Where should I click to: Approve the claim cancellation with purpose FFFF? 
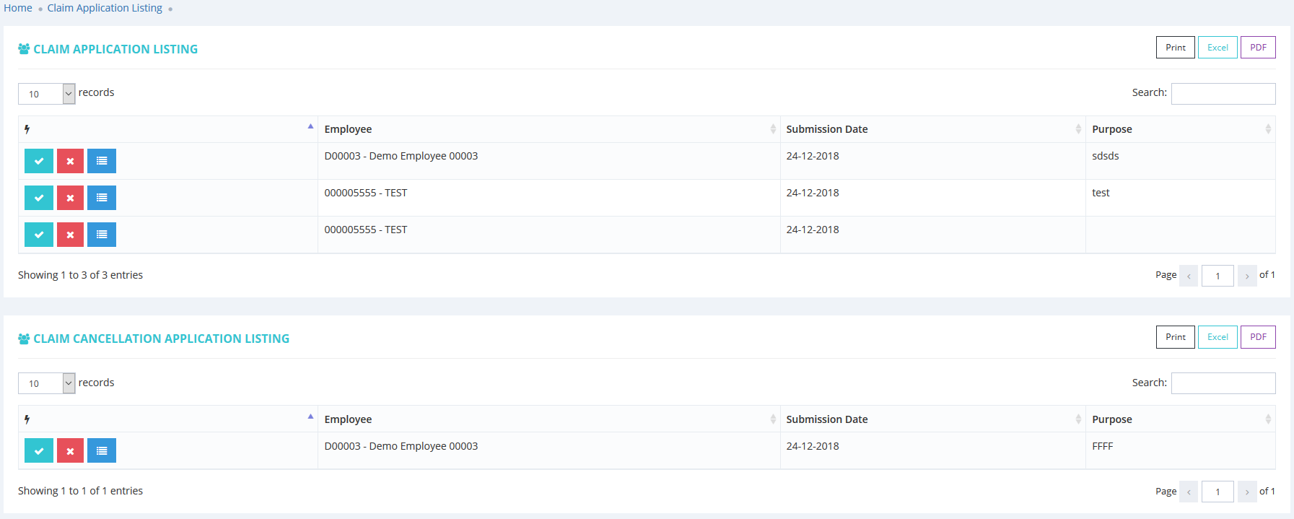coord(39,450)
